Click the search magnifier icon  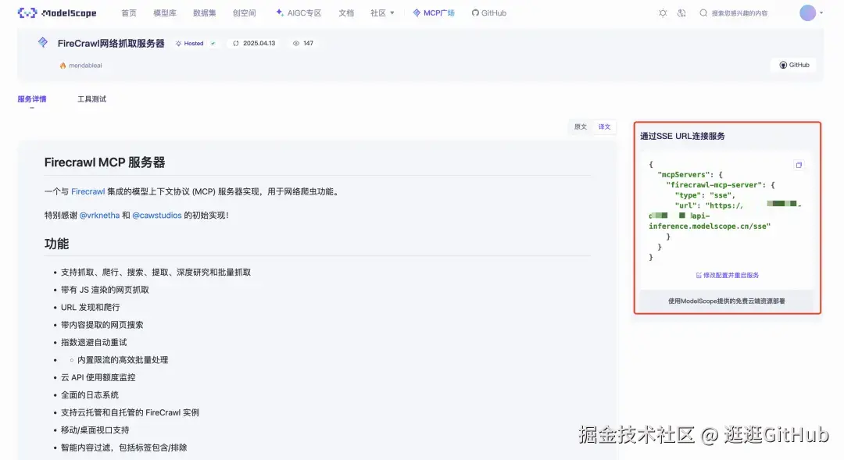tap(703, 12)
